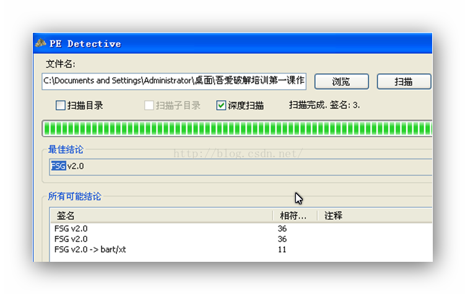Click the 浏览 browse button
This screenshot has height=294, width=465.
341,81
